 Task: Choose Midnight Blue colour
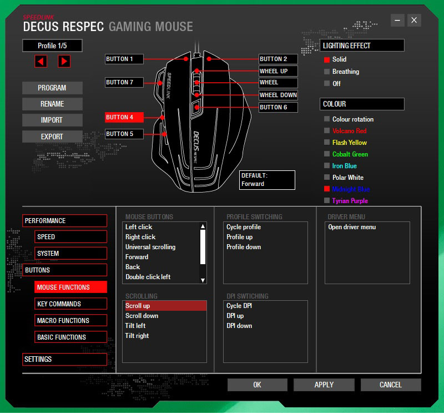click(327, 189)
